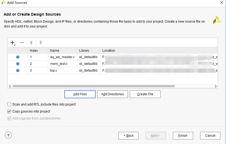Toggle Add sources from subdirectories checkbox
This screenshot has height=144, width=226.
[x=9, y=118]
